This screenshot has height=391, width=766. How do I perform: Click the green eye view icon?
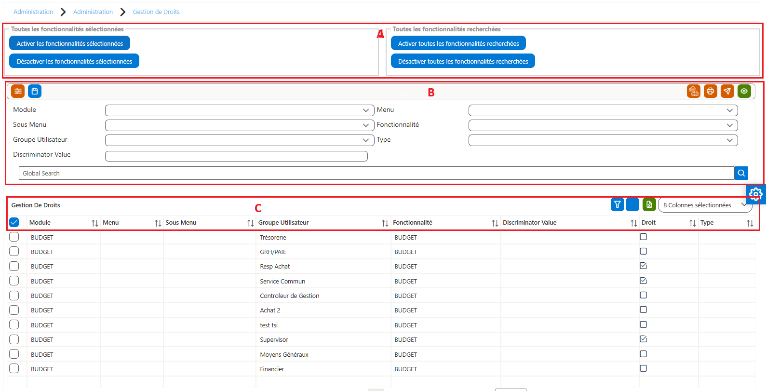click(x=744, y=91)
